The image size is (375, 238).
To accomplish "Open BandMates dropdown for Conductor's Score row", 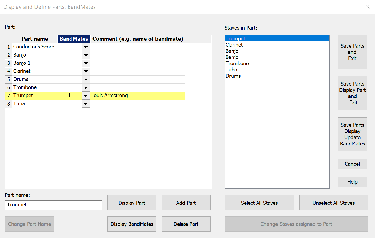I will coord(86,47).
